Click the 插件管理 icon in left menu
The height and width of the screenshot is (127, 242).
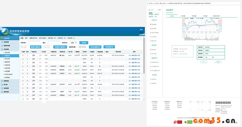tap(2, 92)
